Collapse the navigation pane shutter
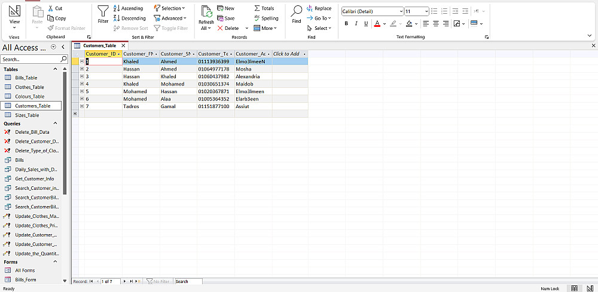 (x=63, y=47)
